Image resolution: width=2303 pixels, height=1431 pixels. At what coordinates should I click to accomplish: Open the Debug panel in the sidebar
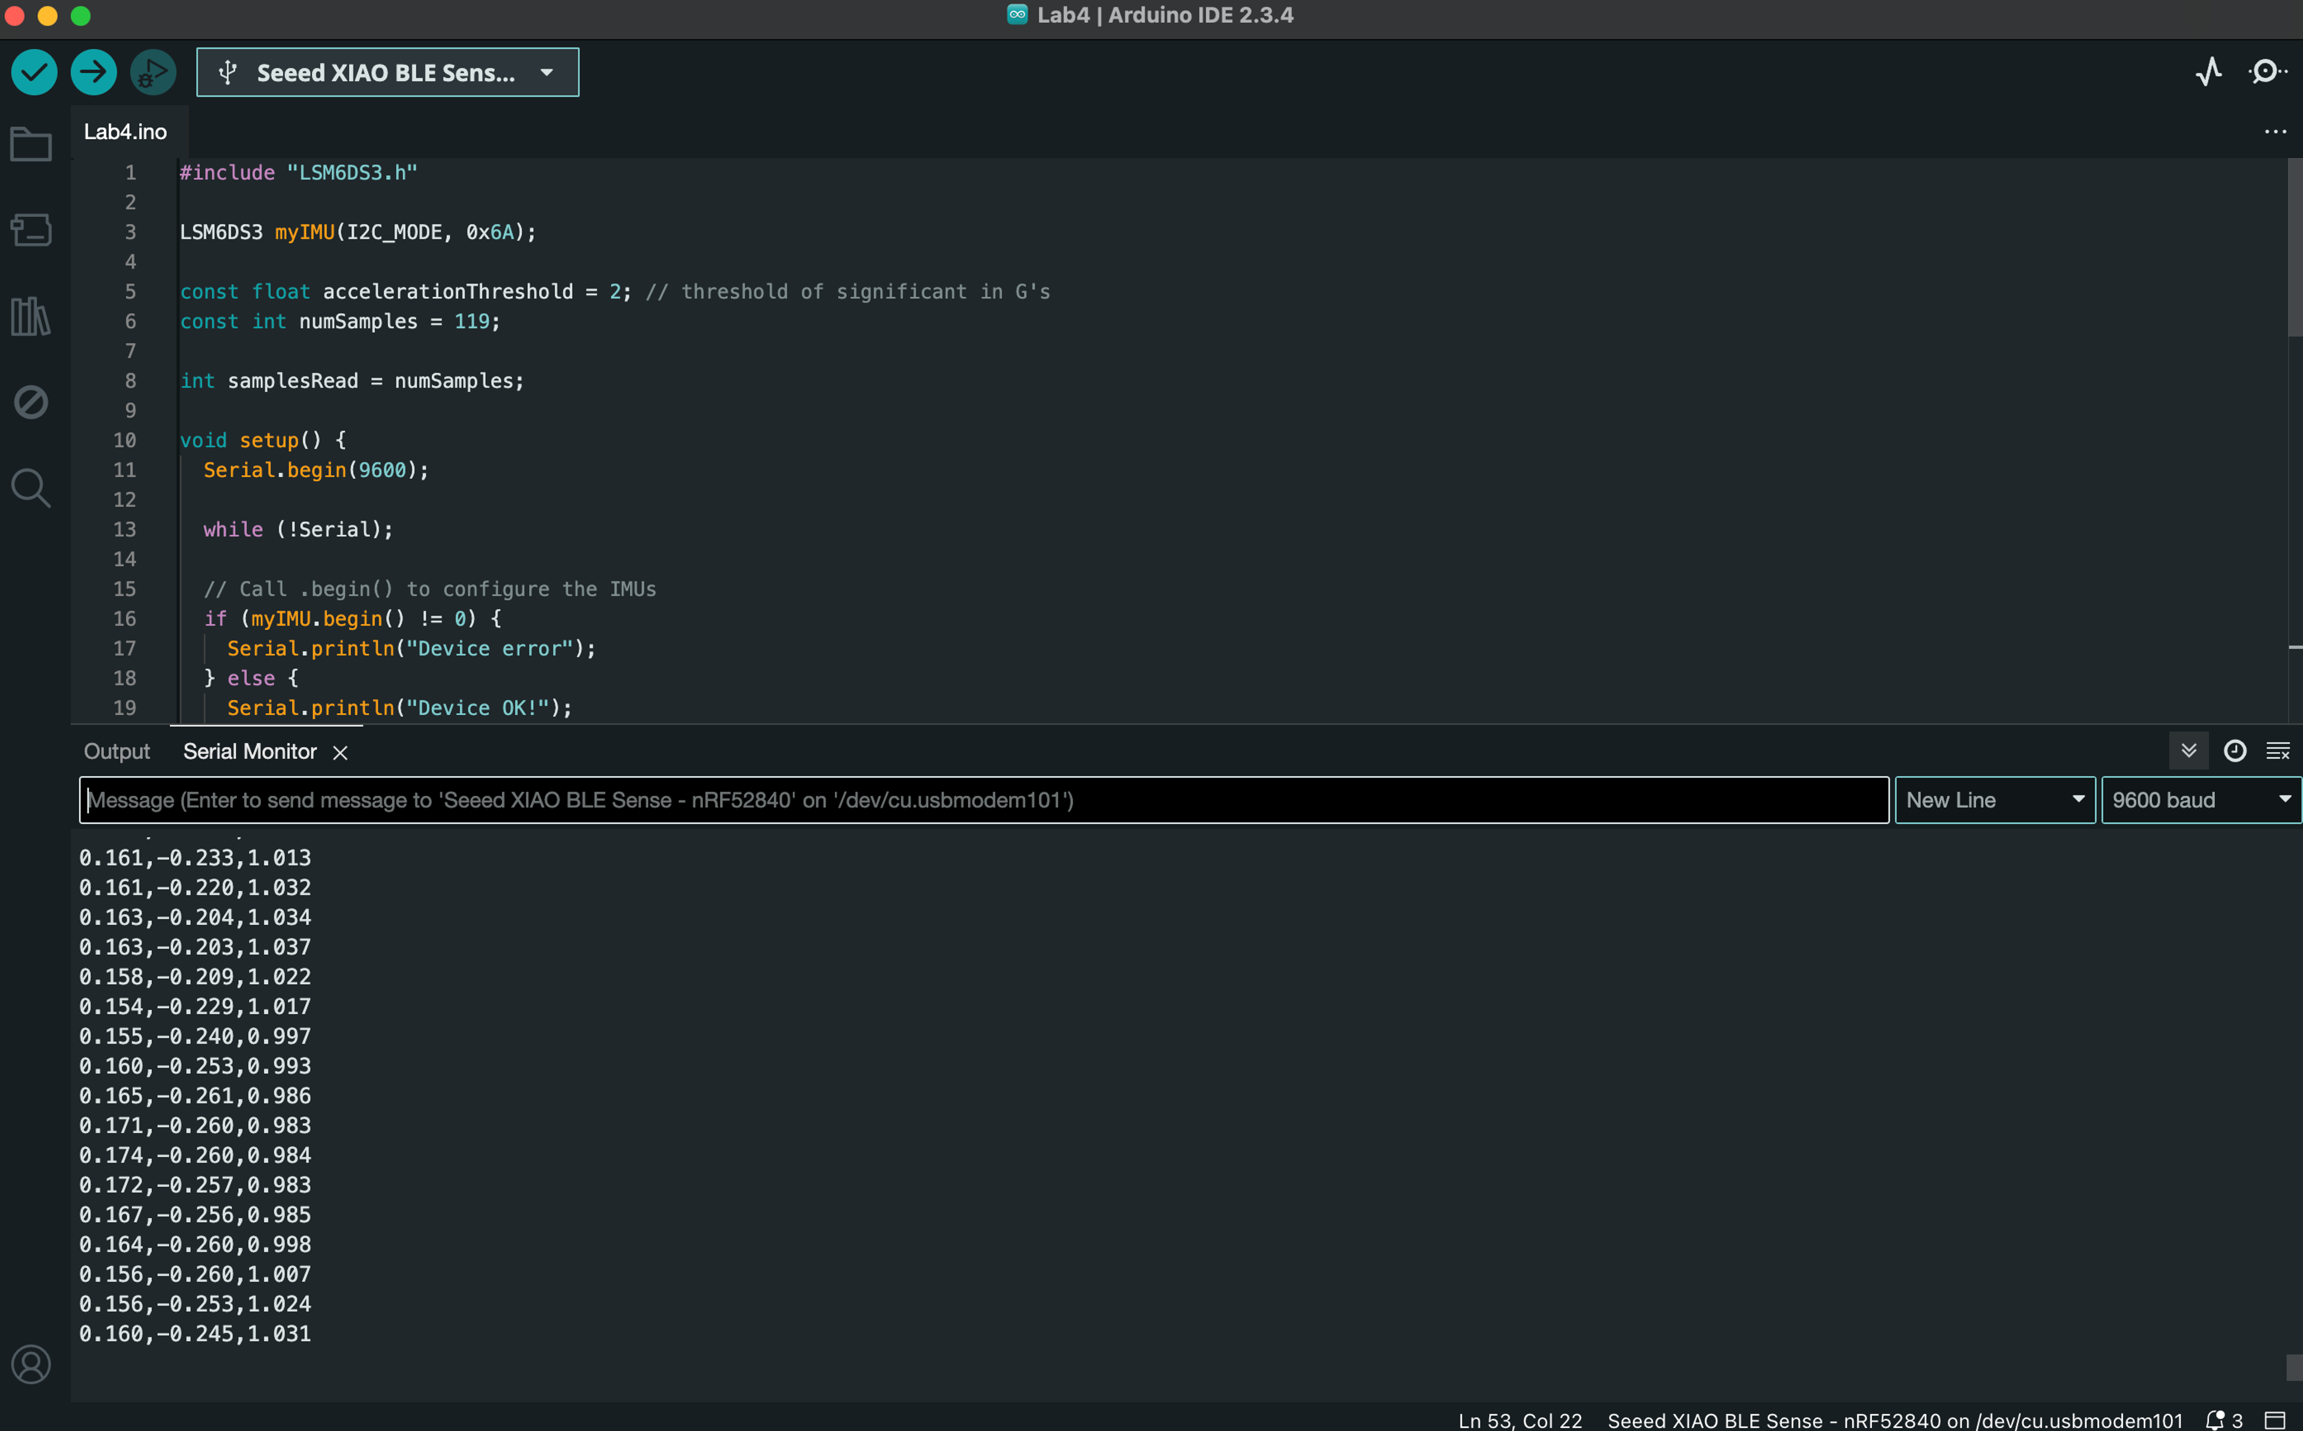30,402
